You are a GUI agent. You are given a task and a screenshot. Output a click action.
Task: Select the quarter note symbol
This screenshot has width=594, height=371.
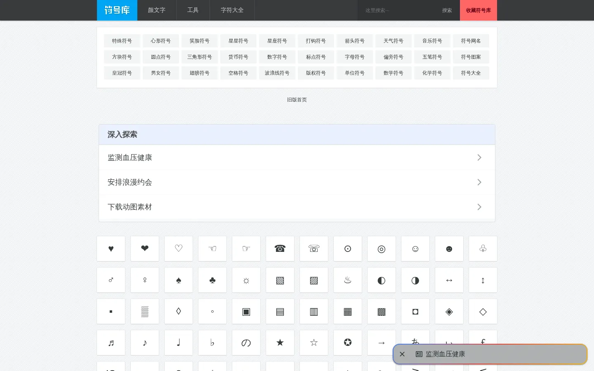point(179,343)
